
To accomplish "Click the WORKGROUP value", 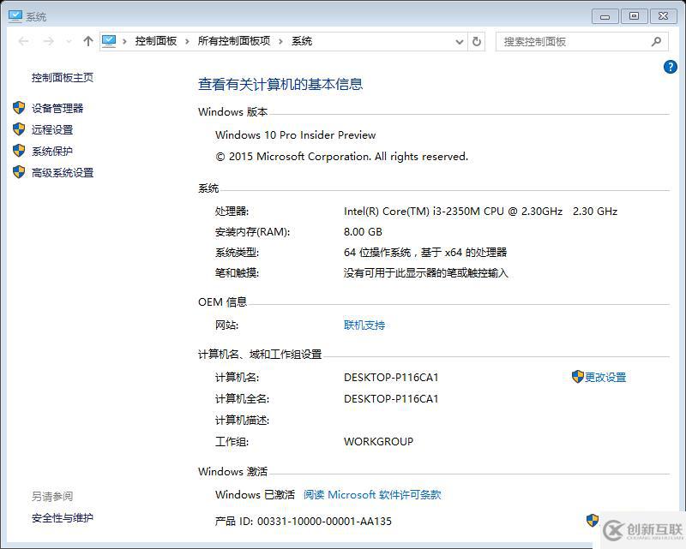I will (x=378, y=442).
